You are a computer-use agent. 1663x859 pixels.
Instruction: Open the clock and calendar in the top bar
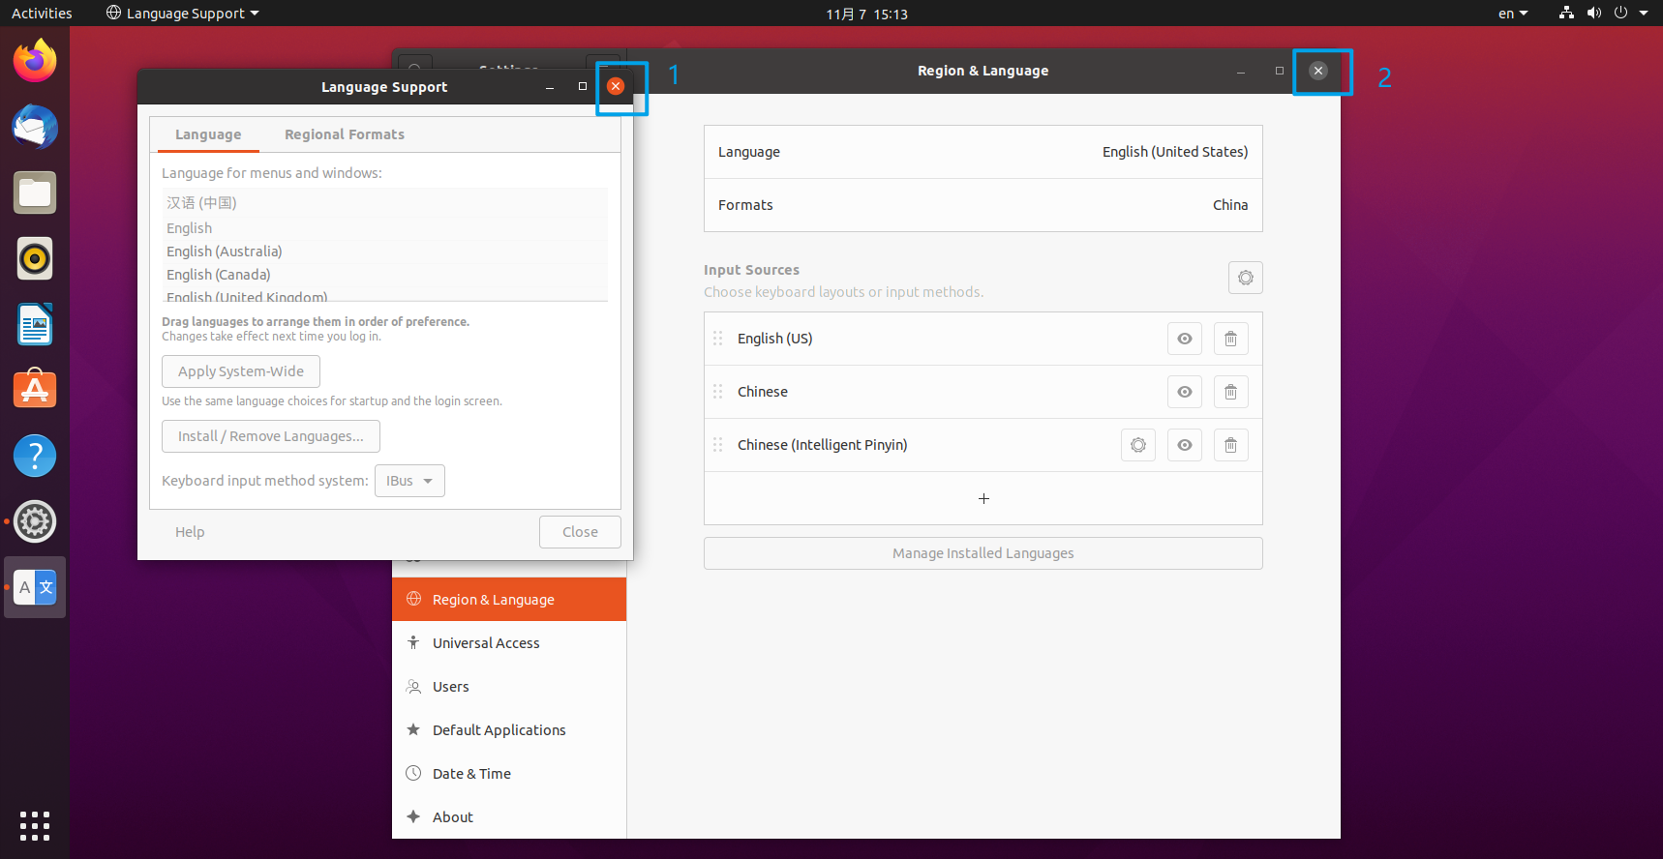pos(866,14)
